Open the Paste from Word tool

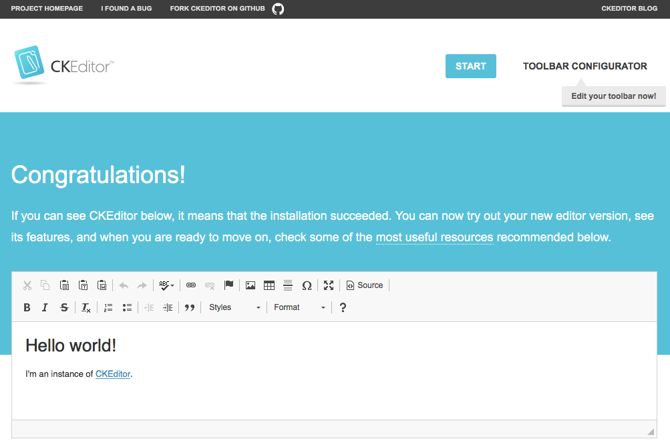[102, 285]
